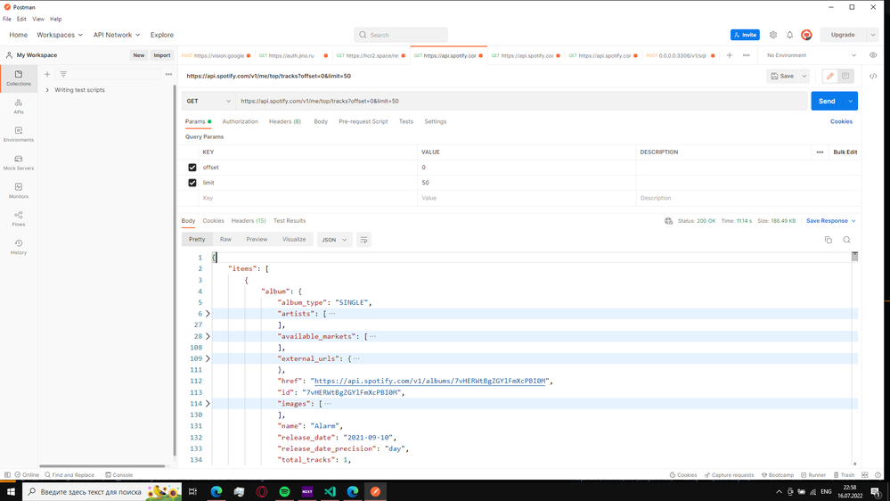Viewport: 890px width, 501px height.
Task: Open the JSON format dropdown
Action: (x=334, y=240)
